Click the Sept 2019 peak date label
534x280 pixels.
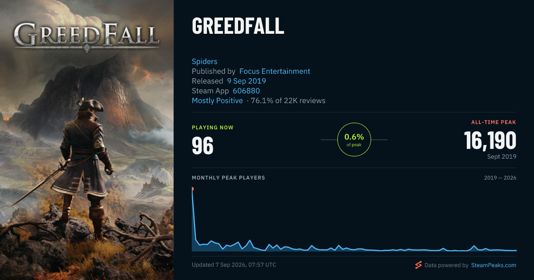click(502, 156)
